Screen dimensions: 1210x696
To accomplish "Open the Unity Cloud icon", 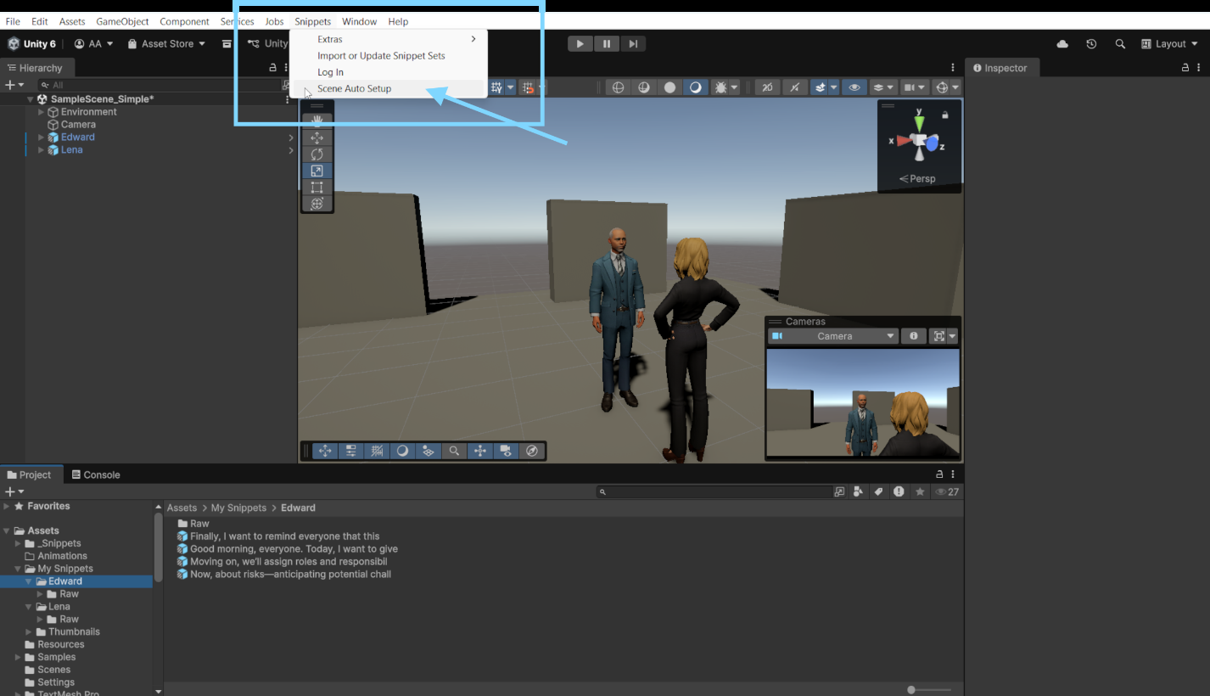I will pyautogui.click(x=1062, y=44).
